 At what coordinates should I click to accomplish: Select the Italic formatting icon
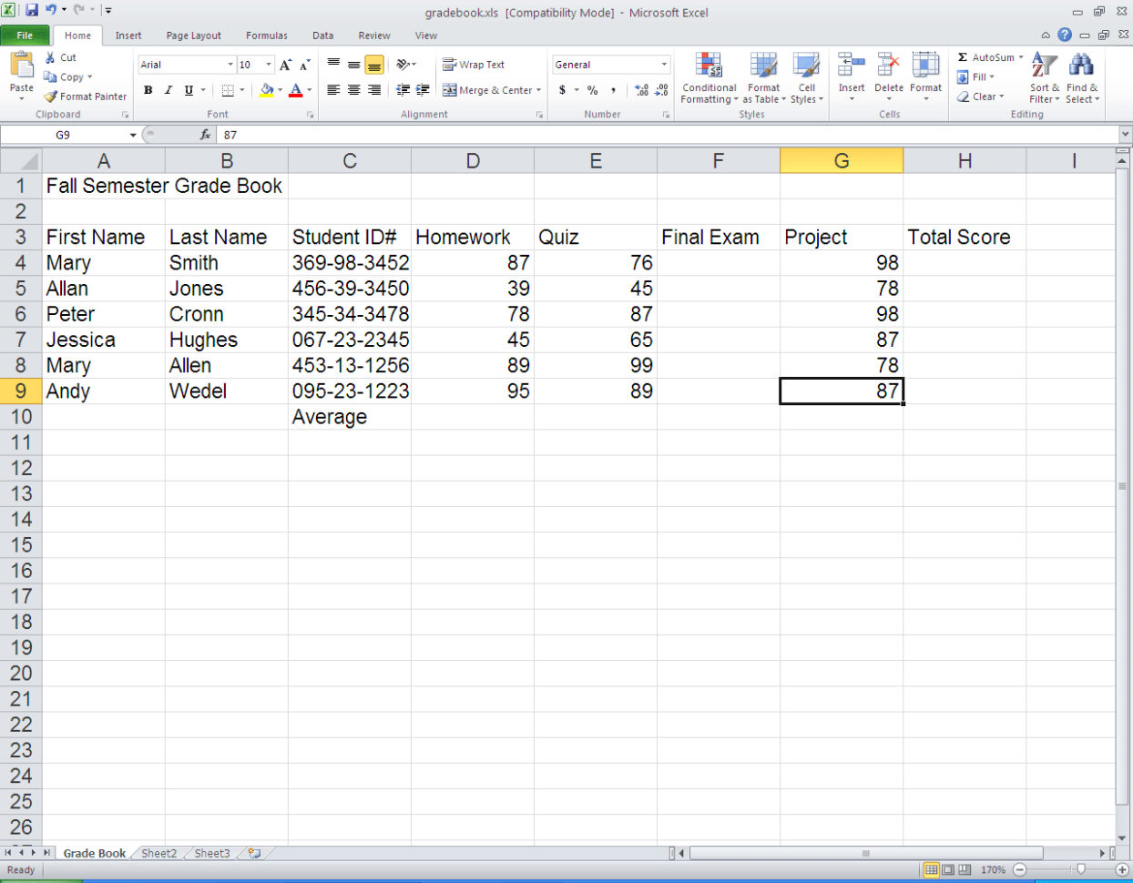tap(168, 90)
